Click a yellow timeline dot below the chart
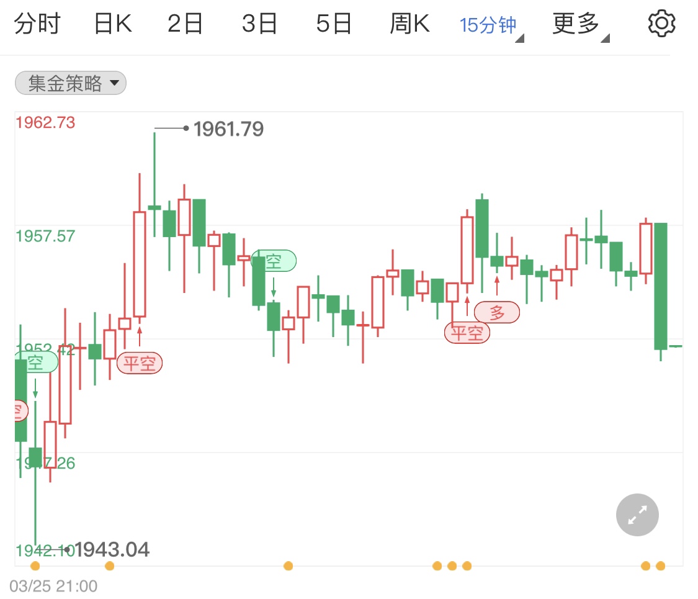 (x=288, y=565)
